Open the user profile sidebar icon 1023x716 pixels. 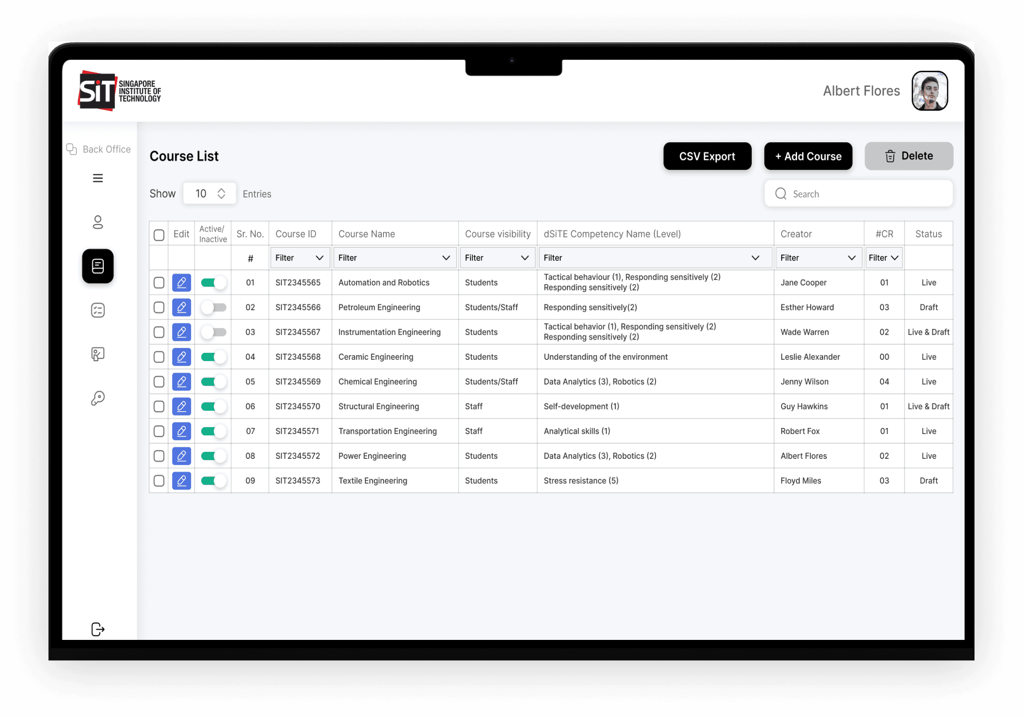(x=97, y=222)
